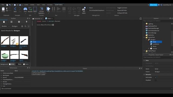Image resolution: width=173 pixels, height=97 pixels.
Task: Open the username account dropdown
Action: 168,5
